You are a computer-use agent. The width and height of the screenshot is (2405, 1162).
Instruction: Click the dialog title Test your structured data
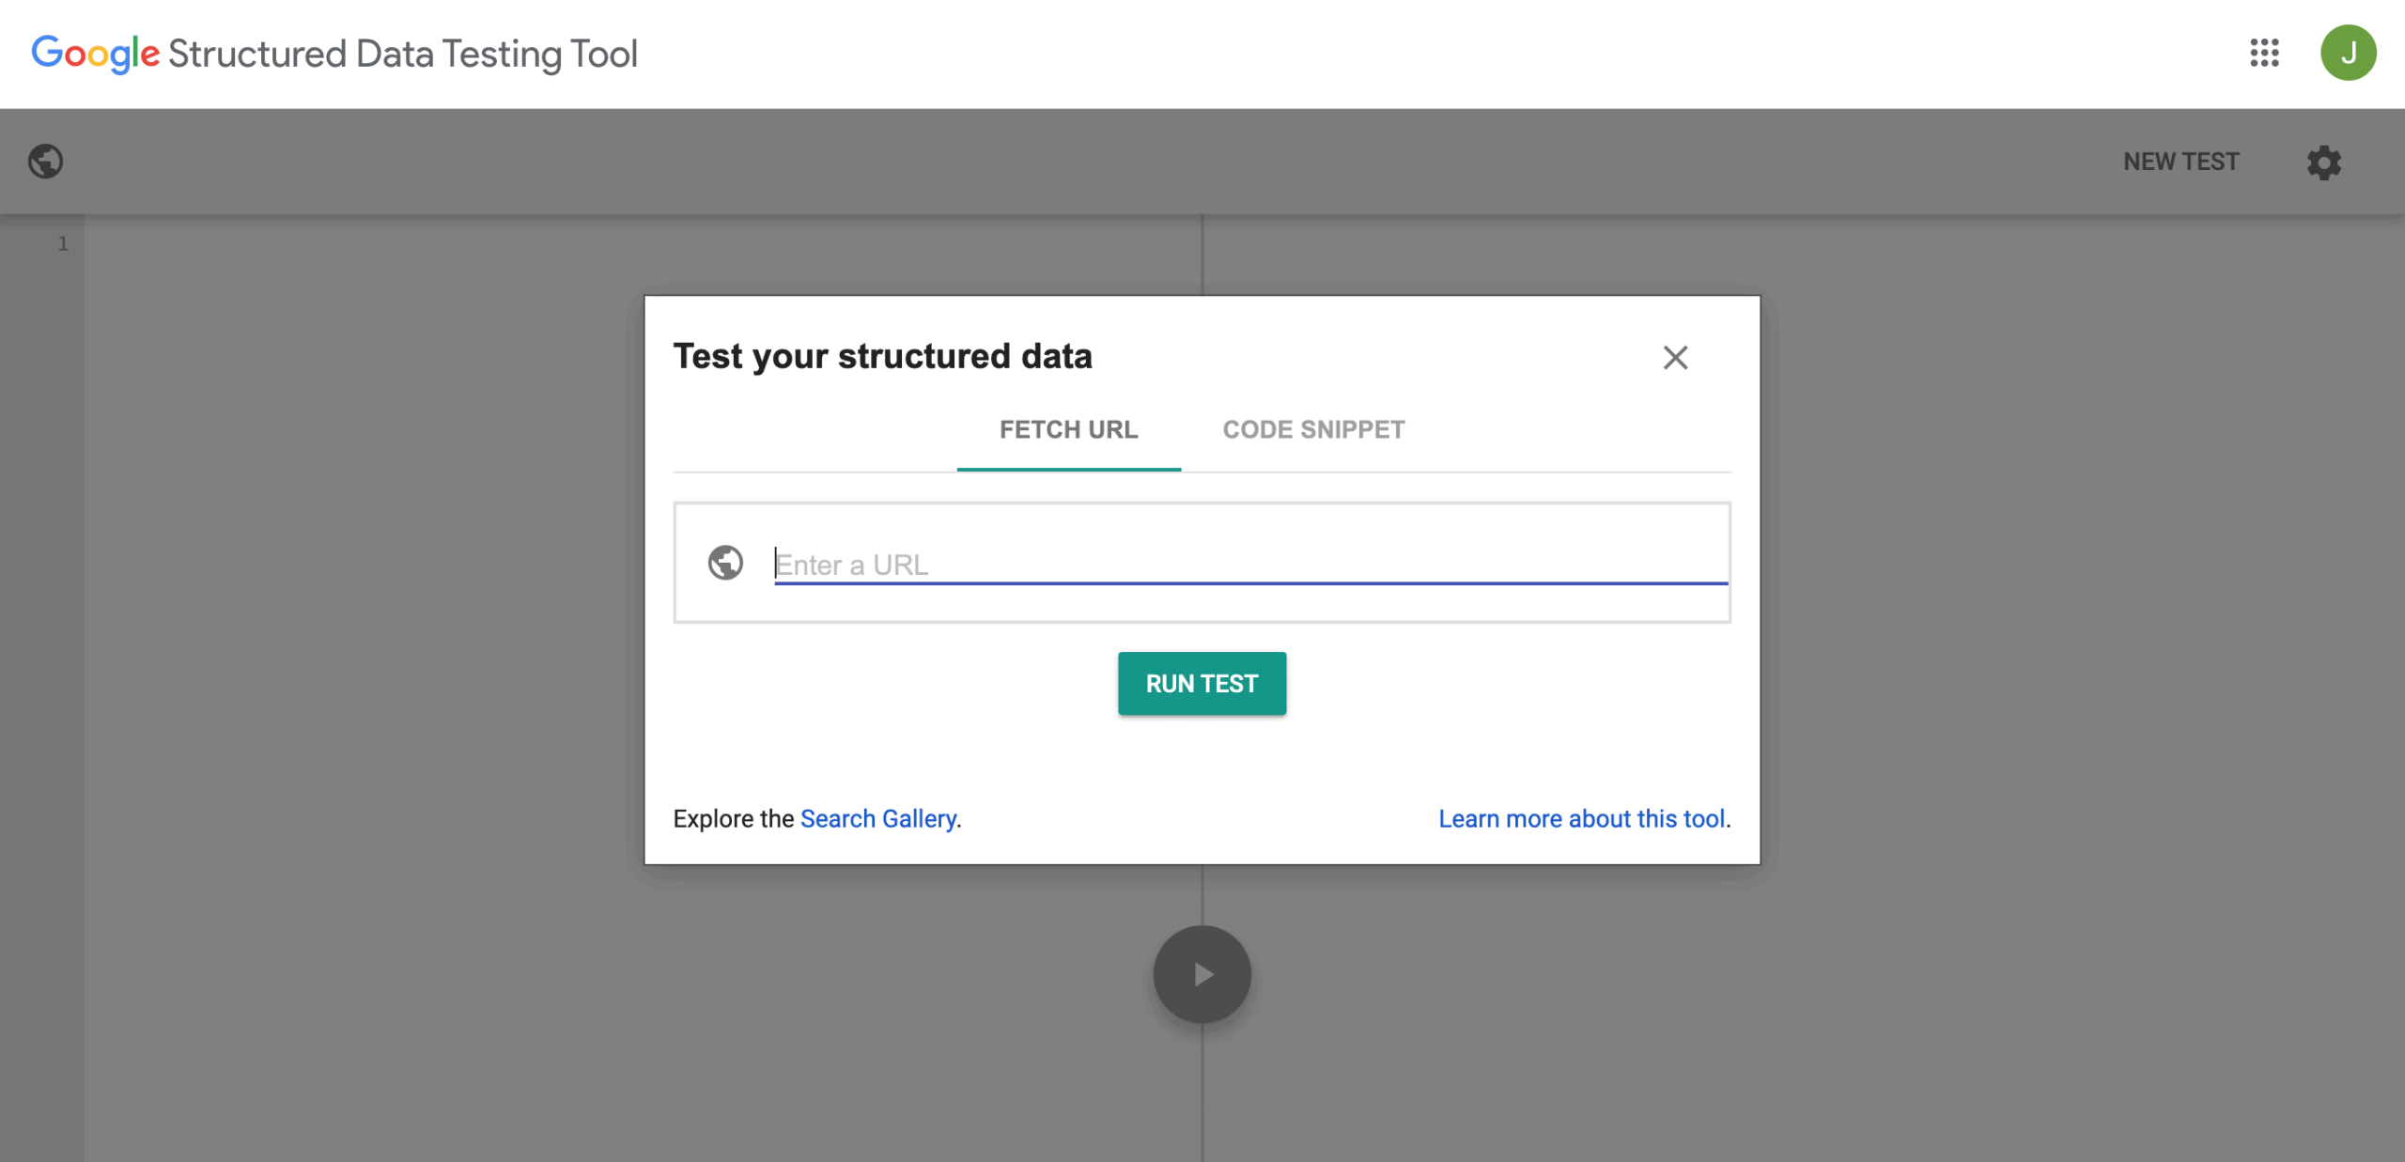(883, 356)
